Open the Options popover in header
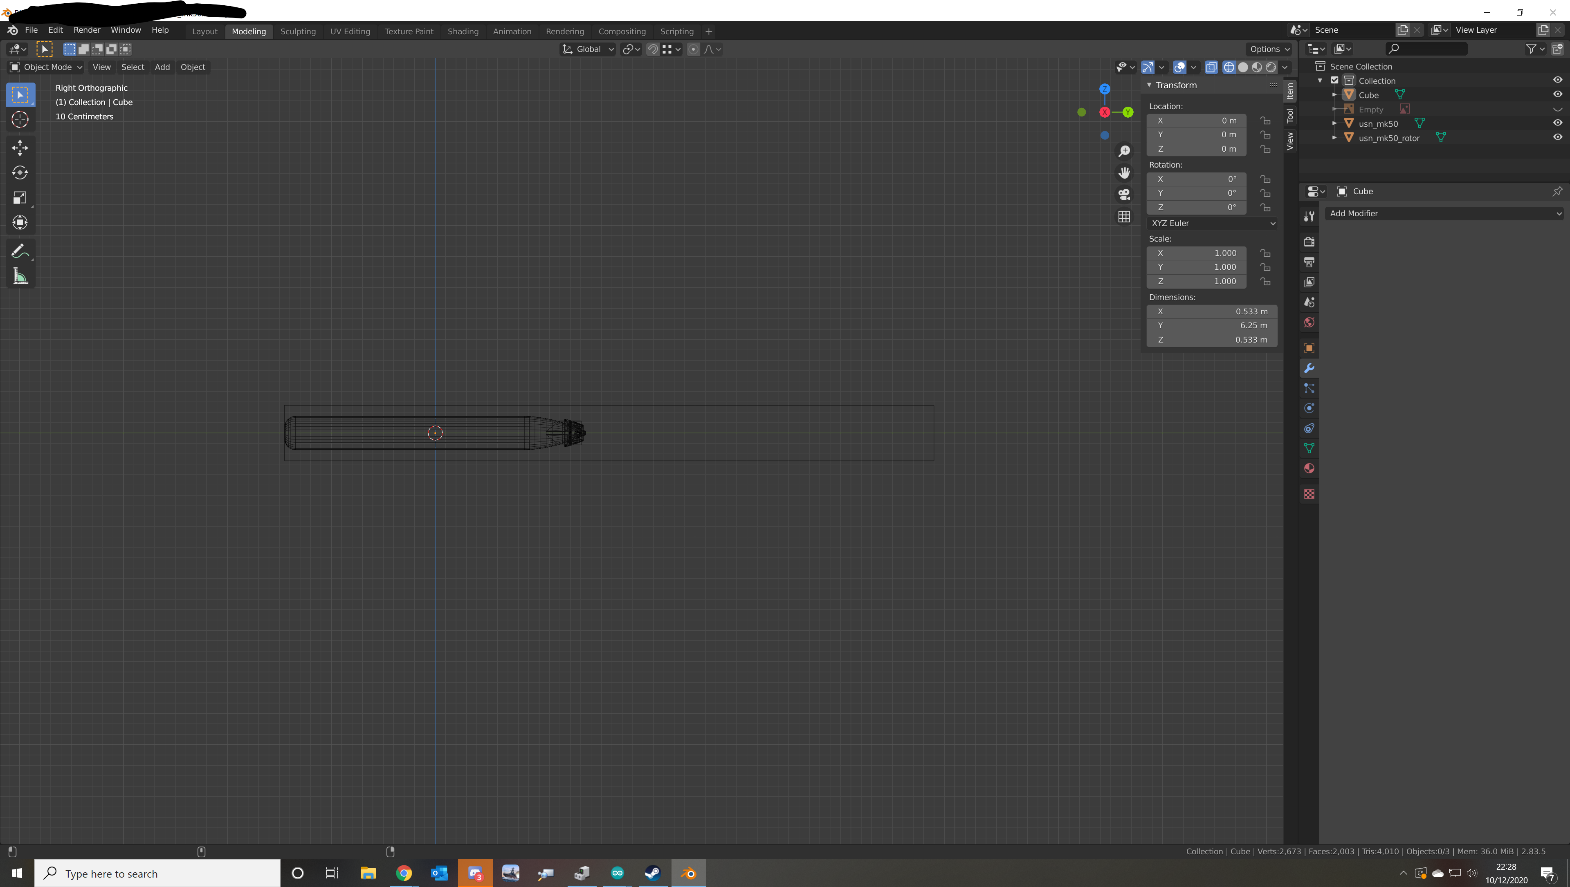The height and width of the screenshot is (887, 1570). click(1269, 49)
